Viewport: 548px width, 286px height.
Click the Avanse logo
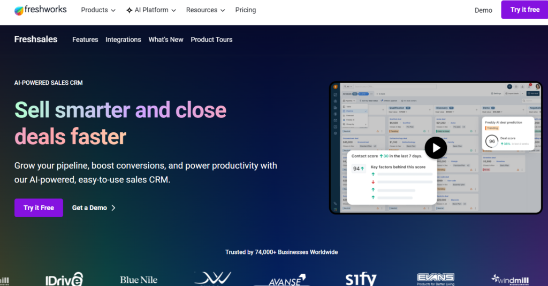[x=287, y=280]
